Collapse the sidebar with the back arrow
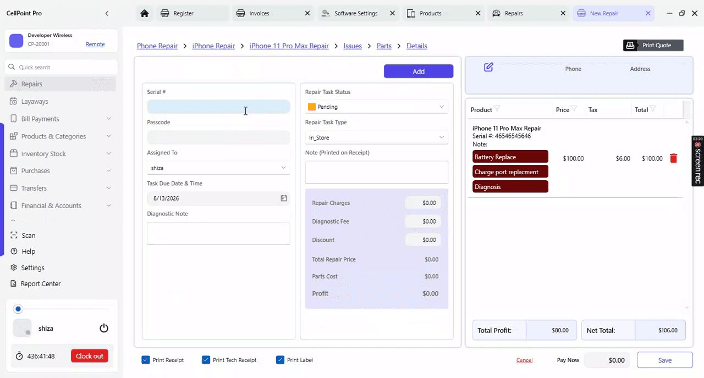Viewport: 704px width, 378px height. pos(107,13)
